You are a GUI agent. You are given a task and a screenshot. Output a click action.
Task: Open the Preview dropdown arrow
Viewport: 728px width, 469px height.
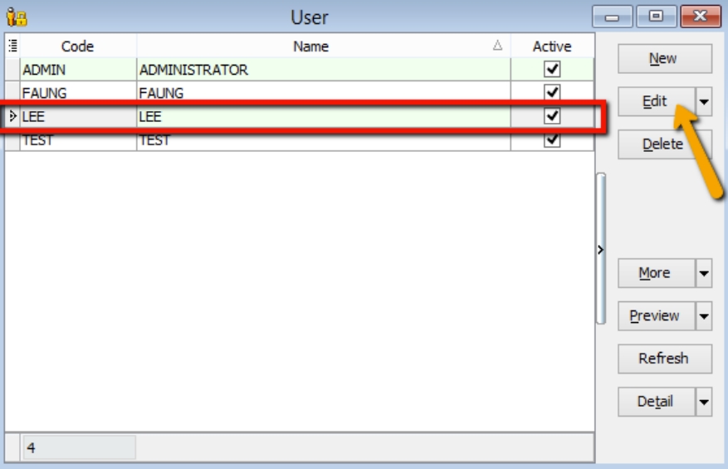(704, 316)
